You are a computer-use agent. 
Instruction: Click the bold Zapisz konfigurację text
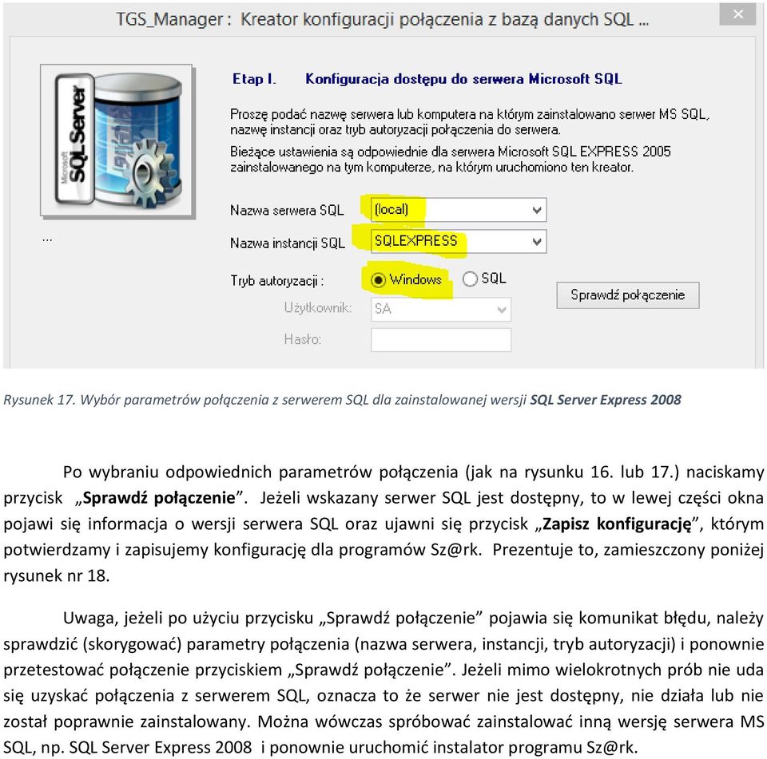pos(618,524)
